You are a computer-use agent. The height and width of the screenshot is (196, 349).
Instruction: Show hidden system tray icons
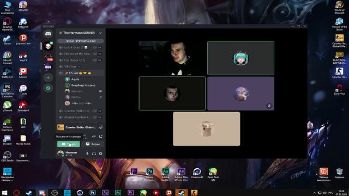click(314, 193)
